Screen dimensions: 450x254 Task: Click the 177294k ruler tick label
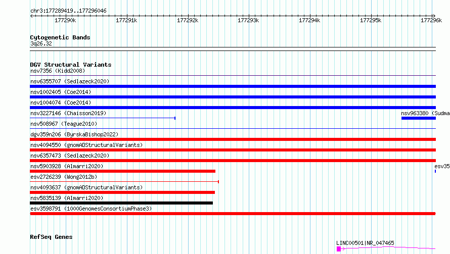[309, 20]
